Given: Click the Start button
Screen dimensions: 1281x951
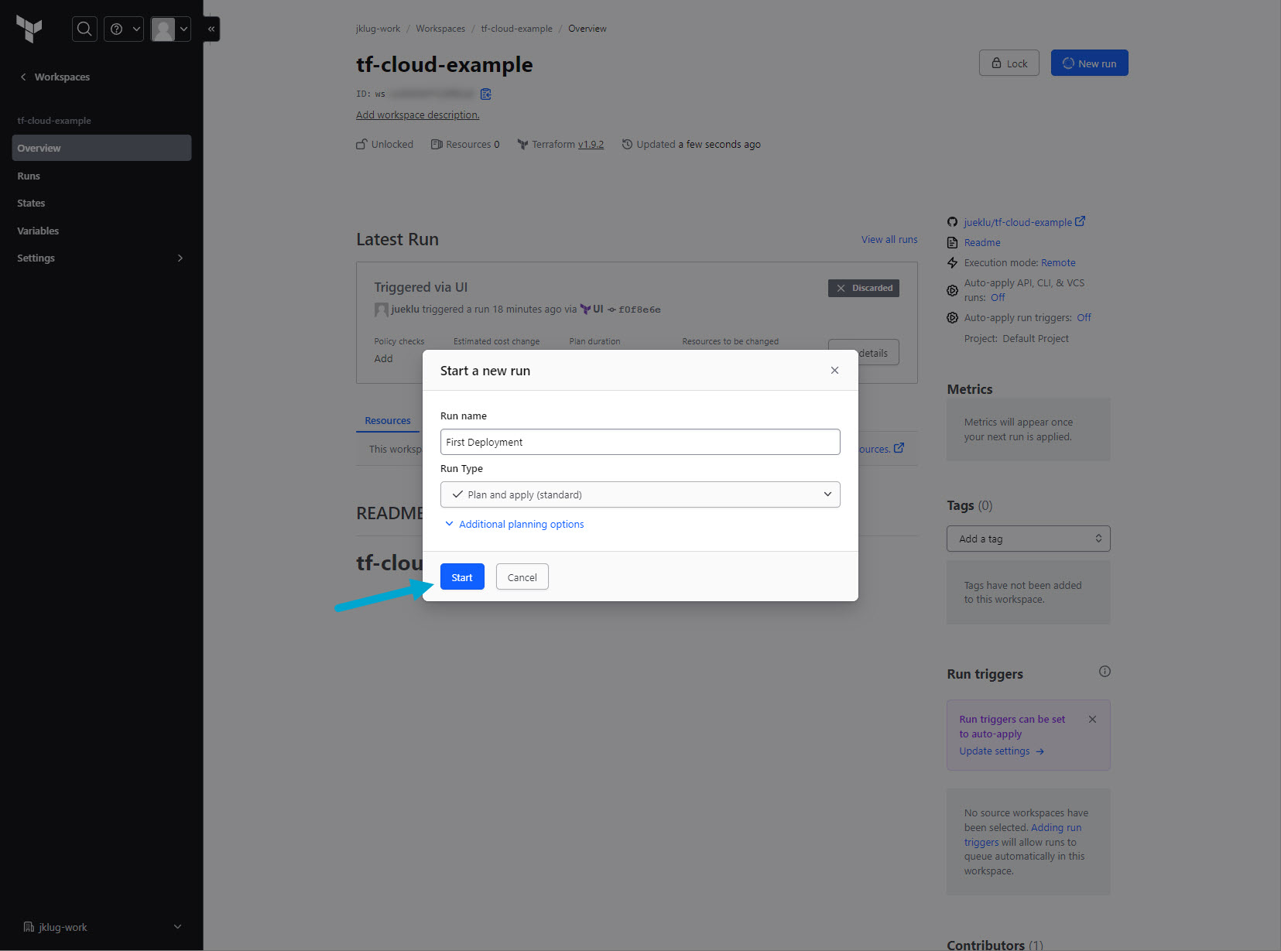Looking at the screenshot, I should (x=462, y=577).
